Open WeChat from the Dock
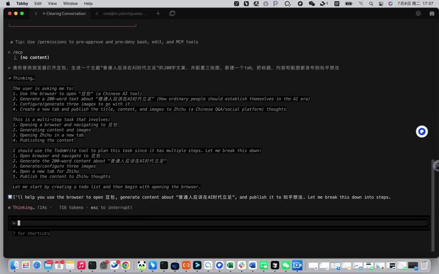 coord(286,265)
